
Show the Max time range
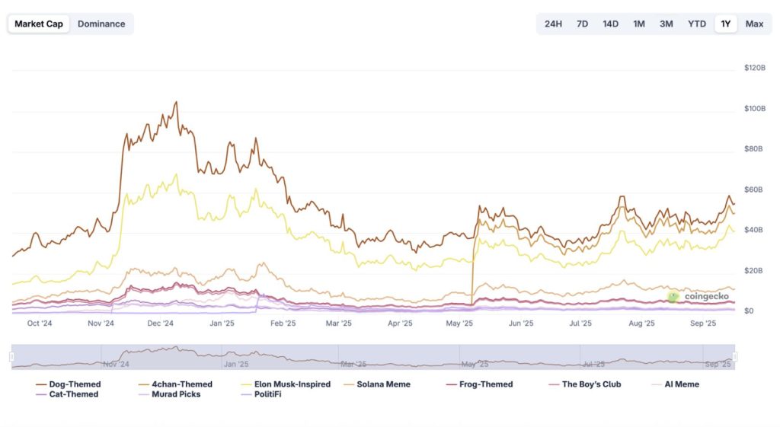pos(754,24)
